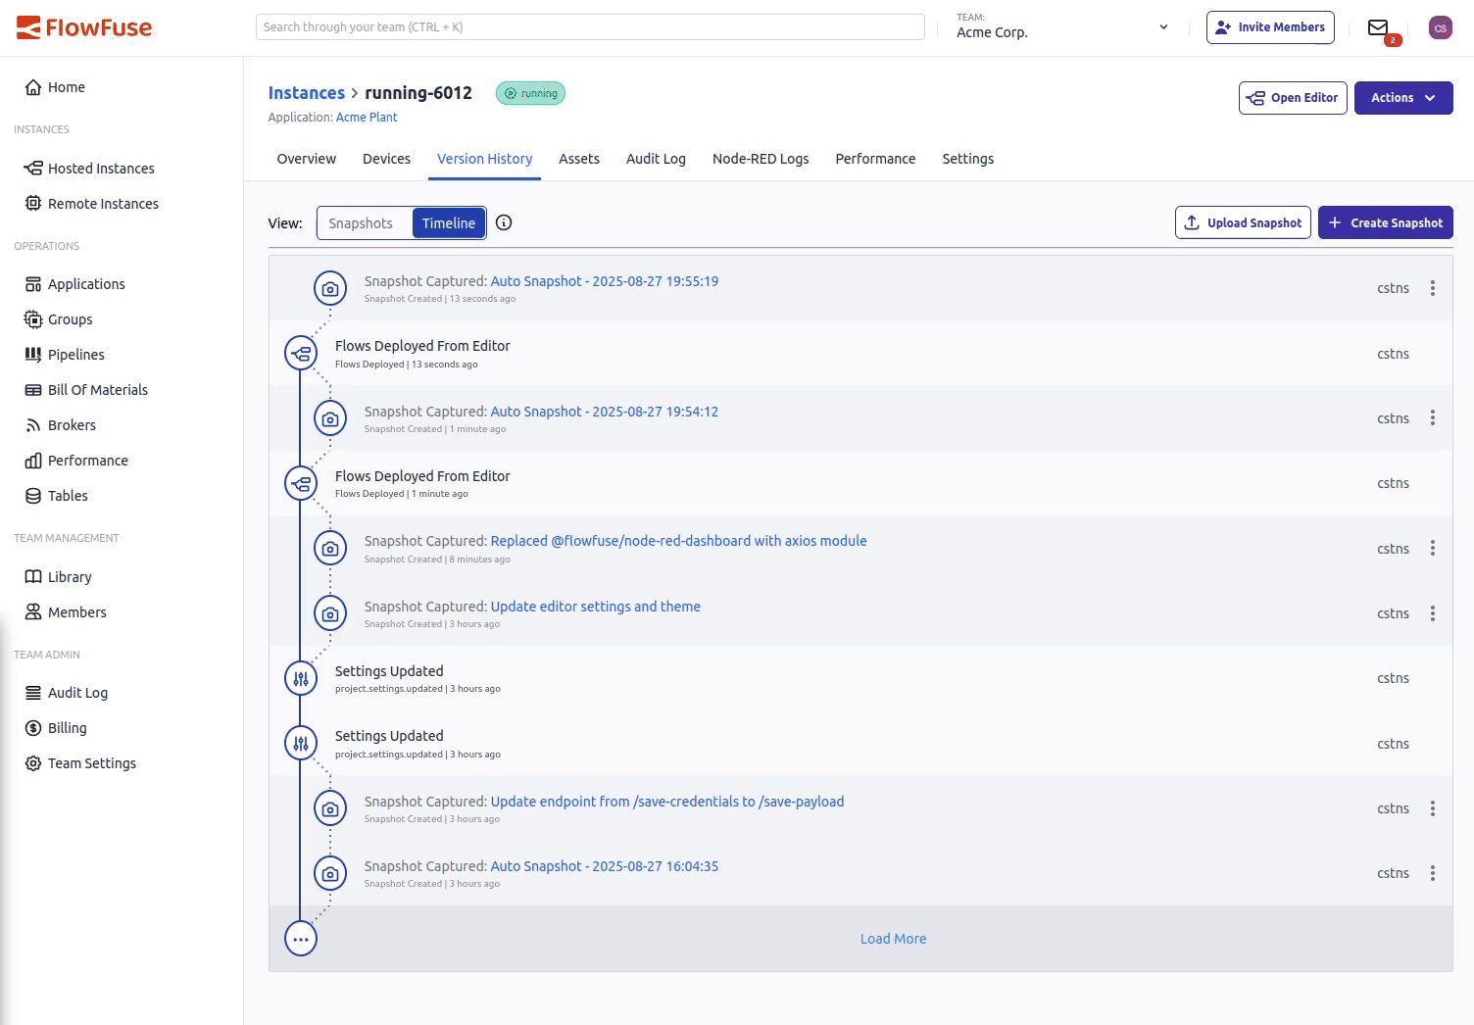
Task: Click Load More timeline entries
Action: click(893, 938)
